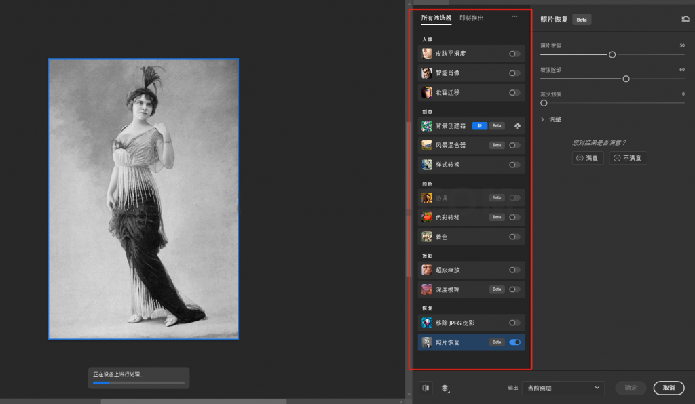Viewport: 695px width, 404px height.
Task: Click the 照片恢复 filter icon
Action: [x=427, y=342]
